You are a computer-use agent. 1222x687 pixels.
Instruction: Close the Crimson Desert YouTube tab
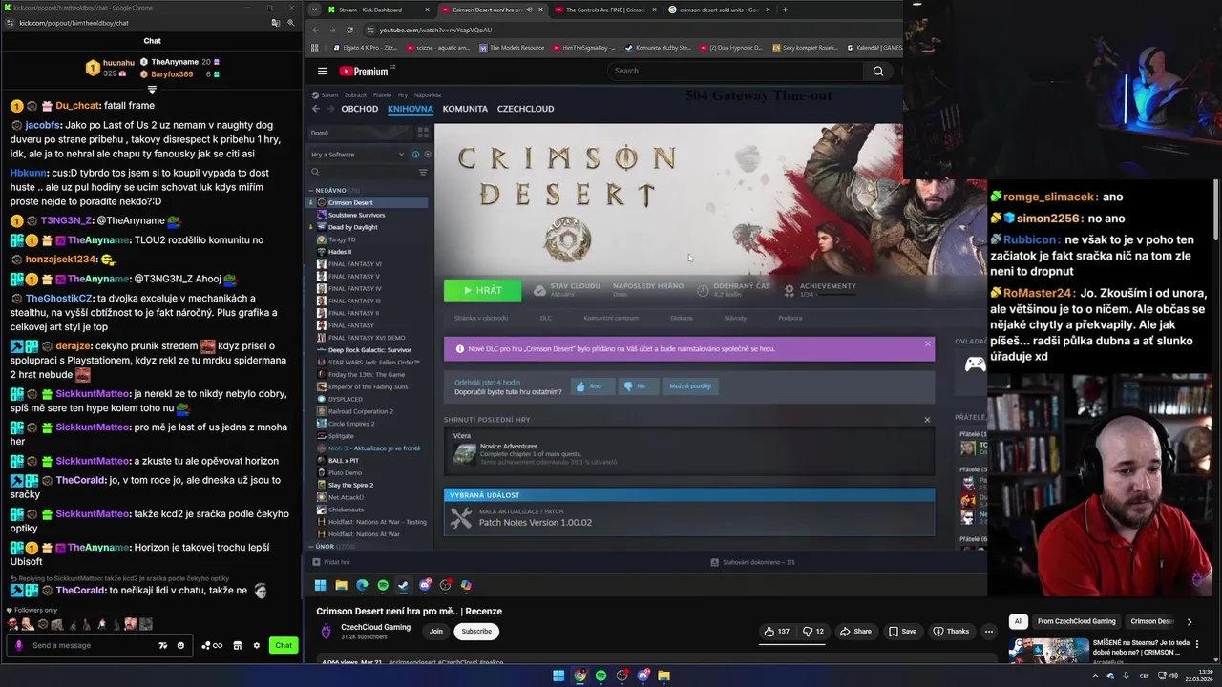pyautogui.click(x=541, y=10)
